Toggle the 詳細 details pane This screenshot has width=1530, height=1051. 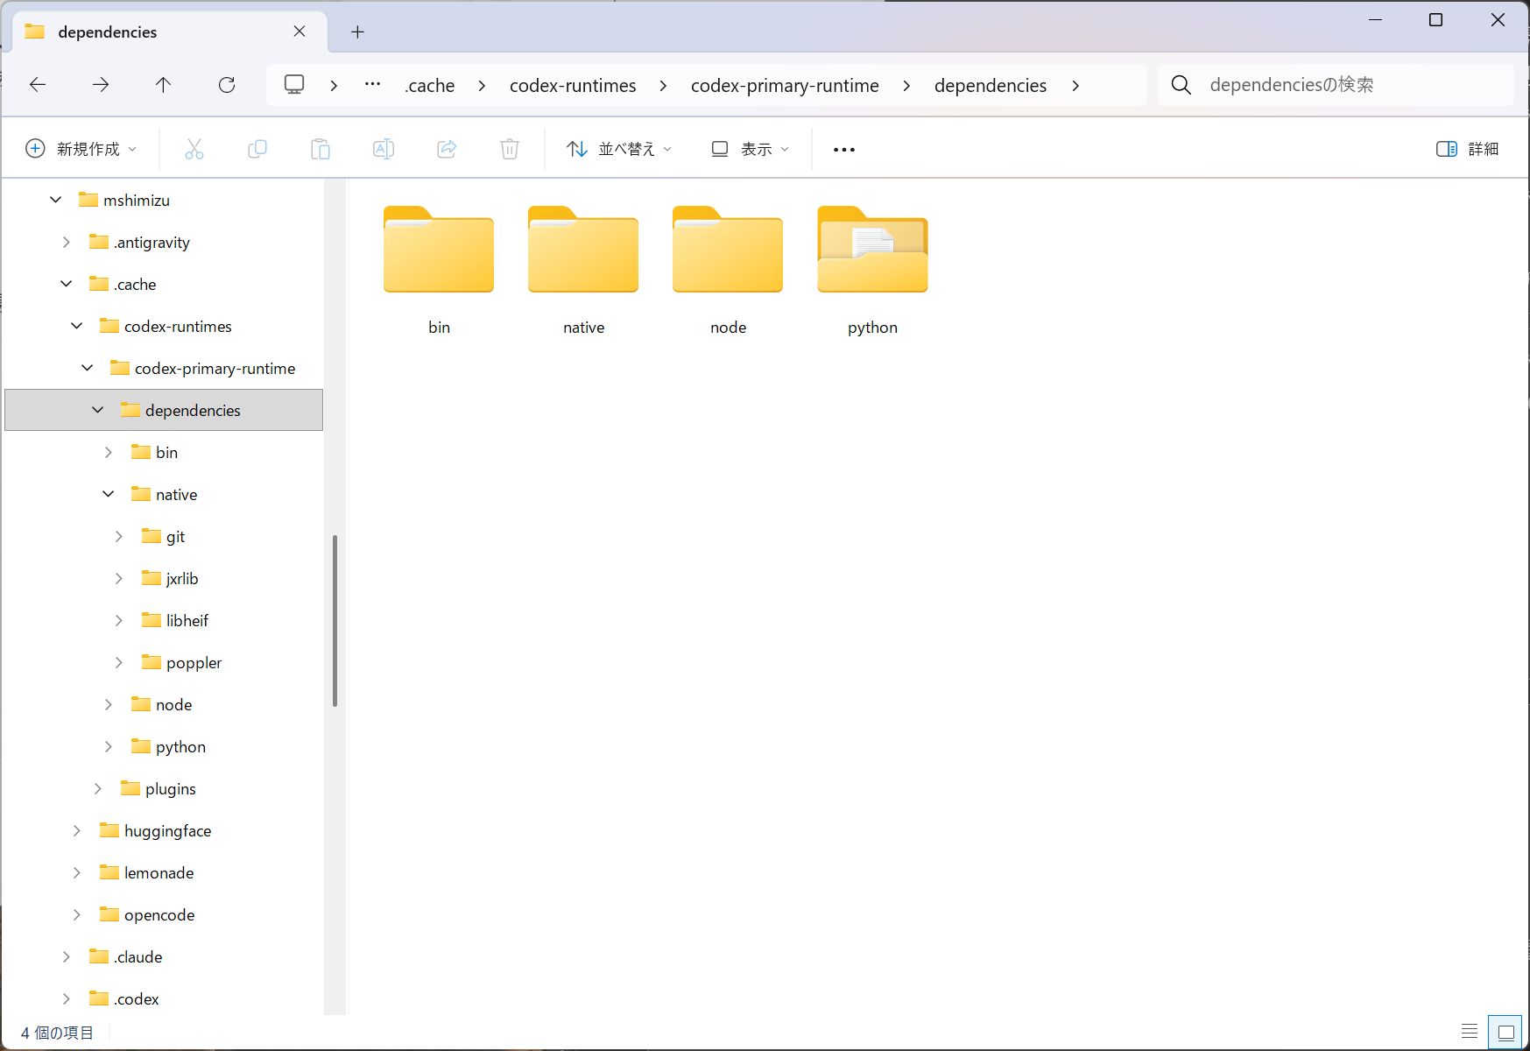pos(1468,149)
